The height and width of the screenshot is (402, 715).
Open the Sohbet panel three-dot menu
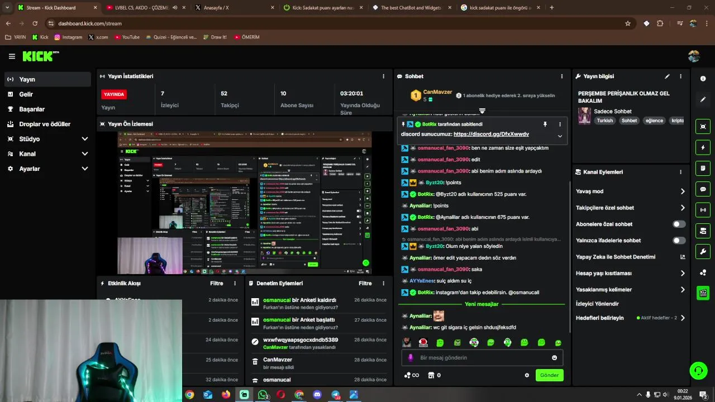tap(562, 76)
